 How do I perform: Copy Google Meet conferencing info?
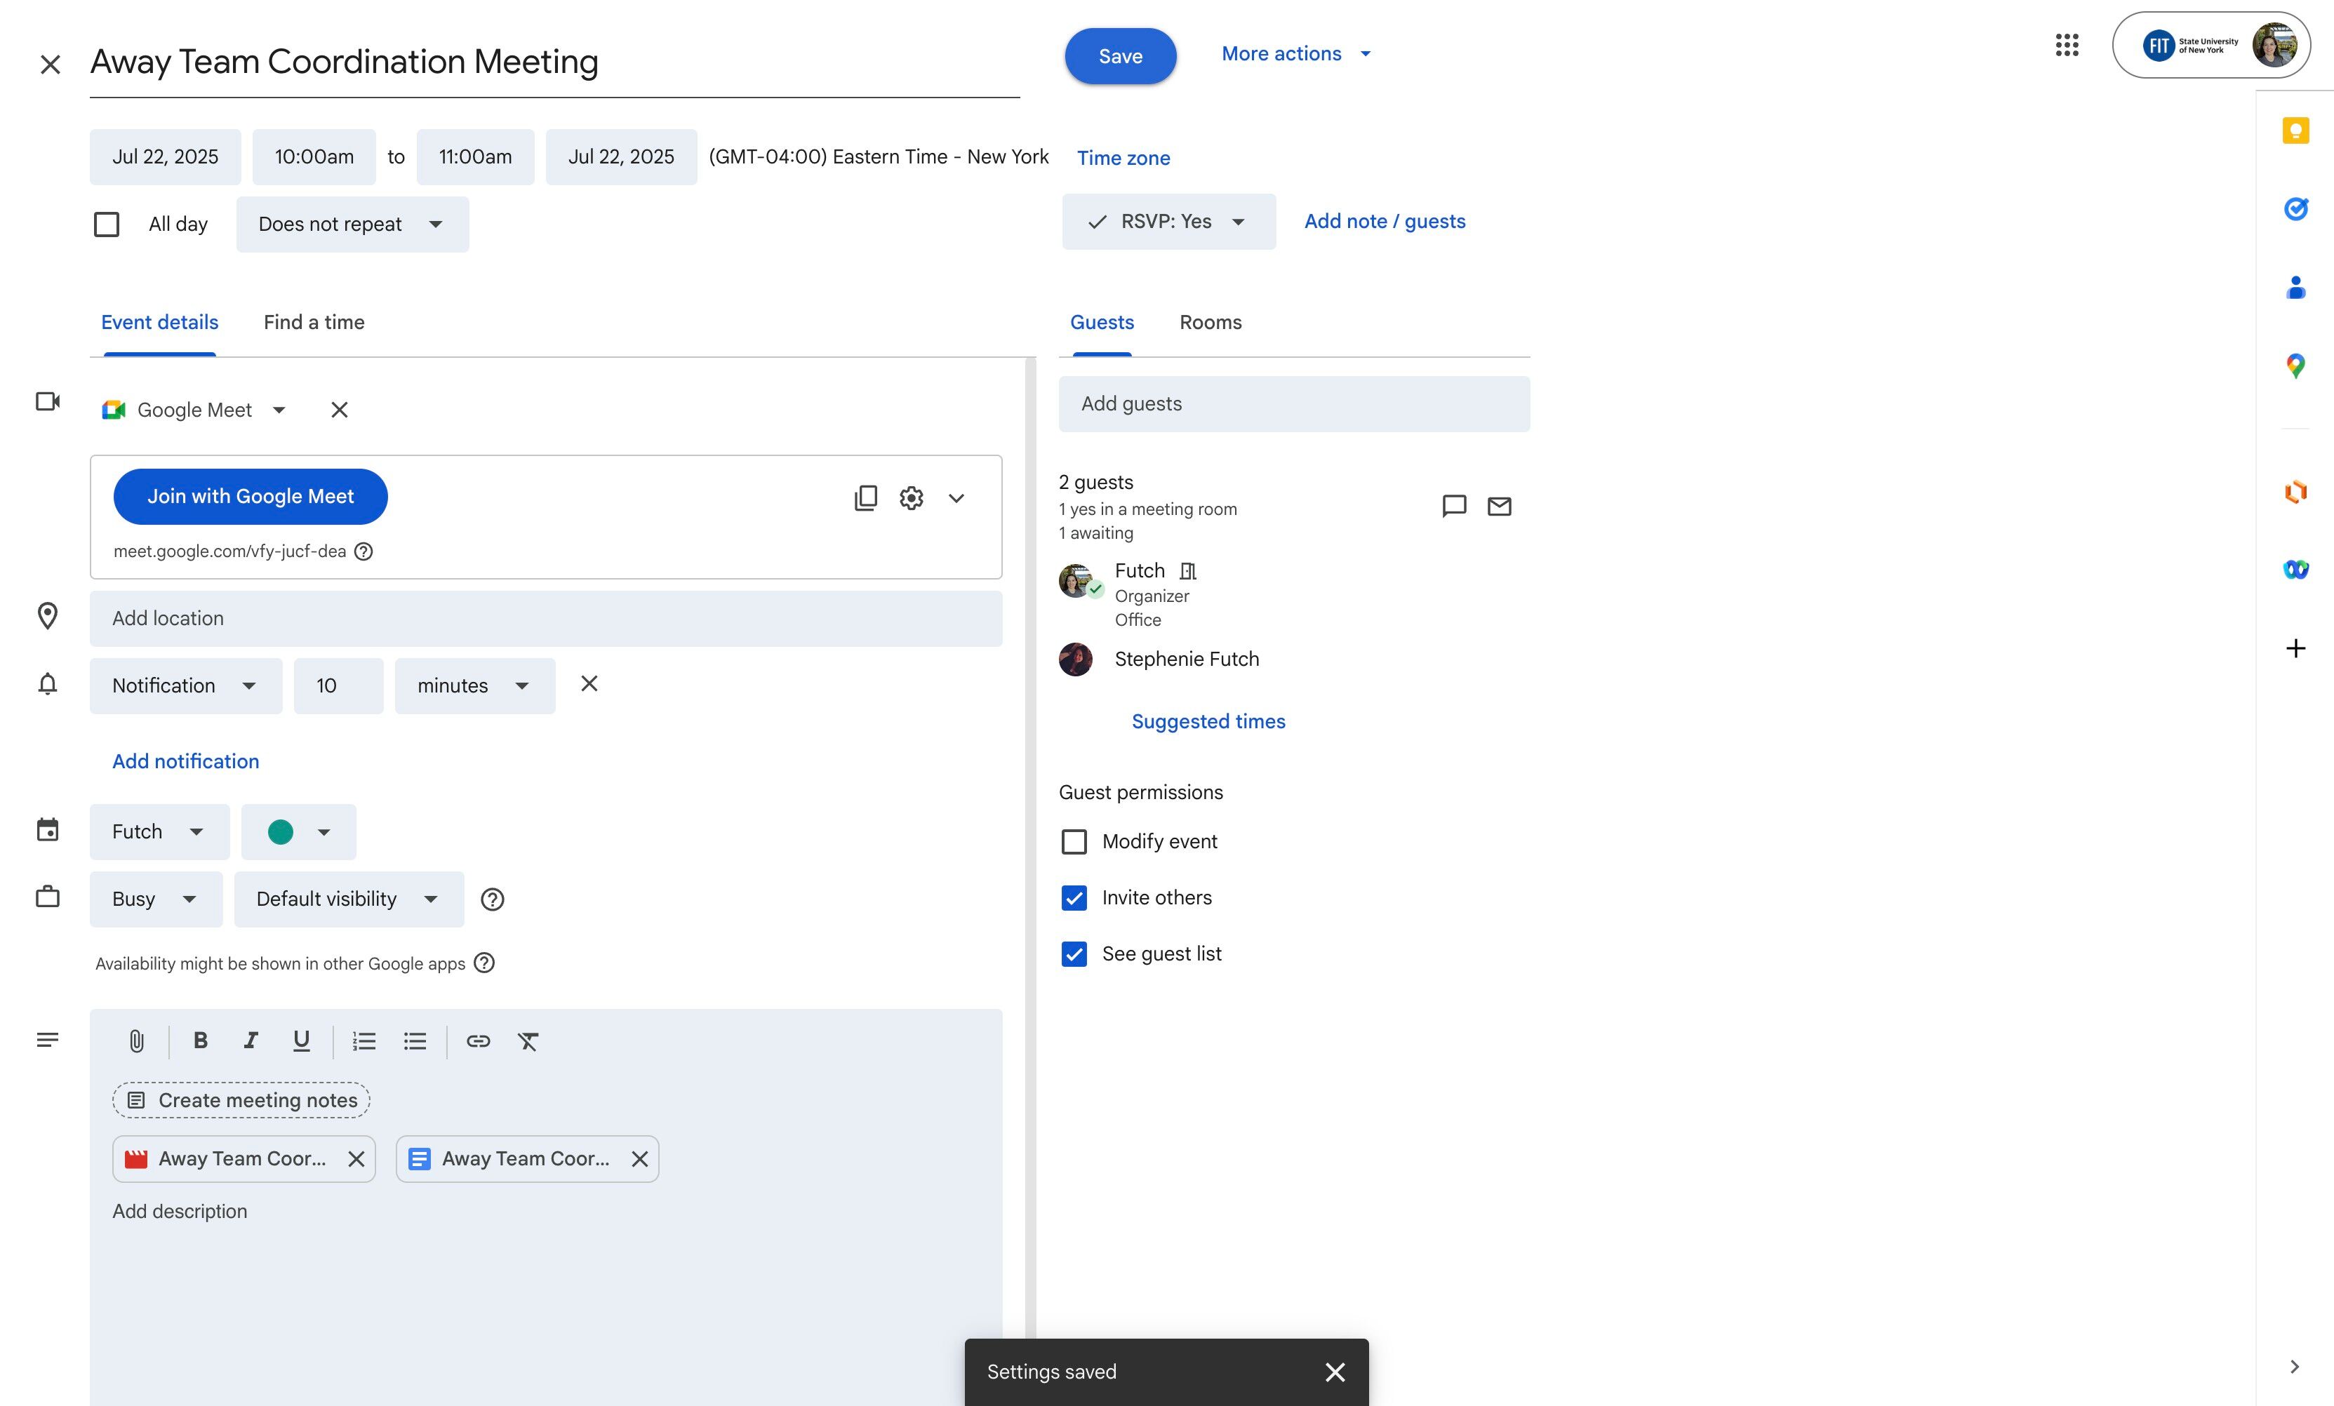click(865, 498)
